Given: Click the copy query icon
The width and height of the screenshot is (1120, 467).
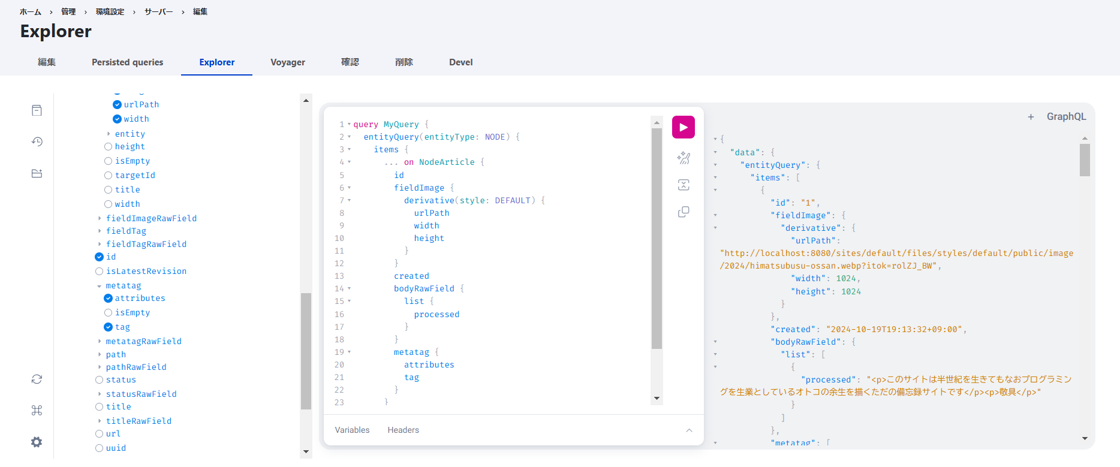Looking at the screenshot, I should click(x=684, y=212).
